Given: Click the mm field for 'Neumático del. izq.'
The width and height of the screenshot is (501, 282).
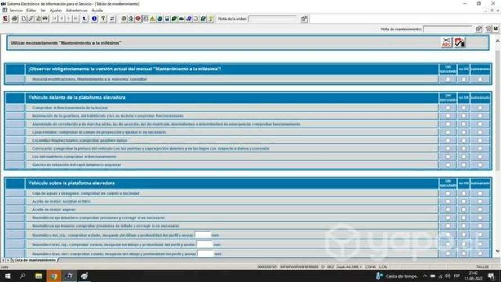Looking at the screenshot, I should (203, 235).
